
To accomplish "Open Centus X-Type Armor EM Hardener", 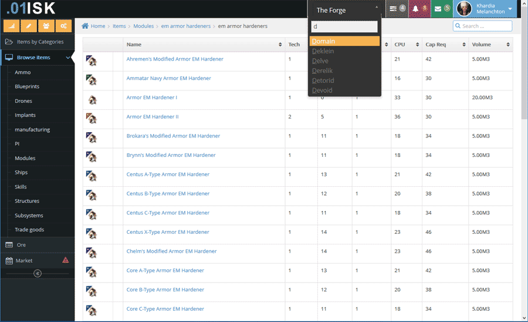I will [x=168, y=232].
